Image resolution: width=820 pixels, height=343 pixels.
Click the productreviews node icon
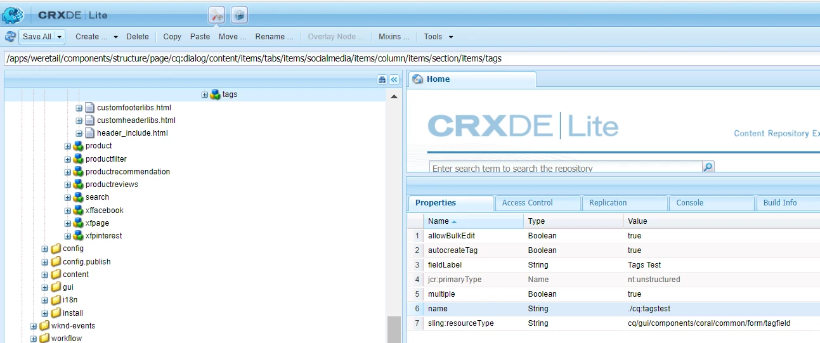click(x=78, y=184)
